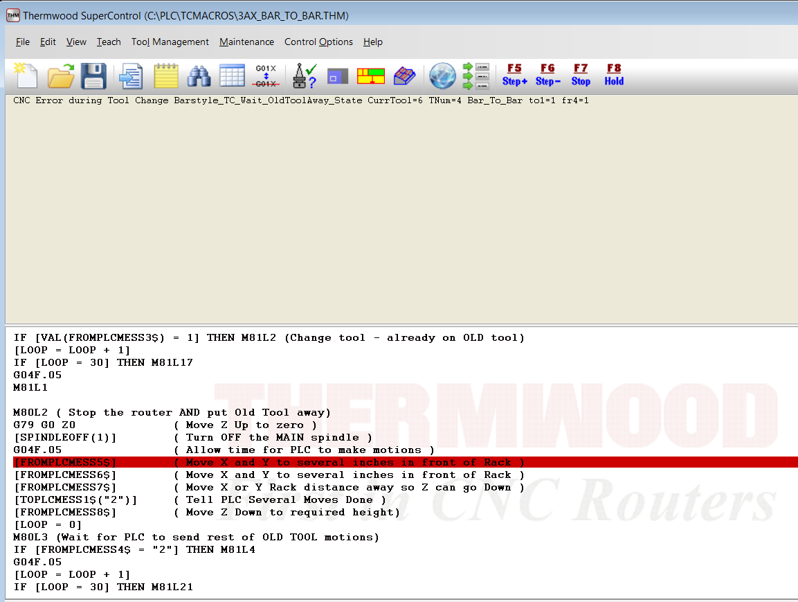
Task: Click the New file icon
Action: [25, 75]
